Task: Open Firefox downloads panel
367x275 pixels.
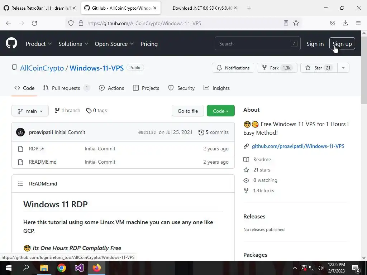Action: (345, 23)
